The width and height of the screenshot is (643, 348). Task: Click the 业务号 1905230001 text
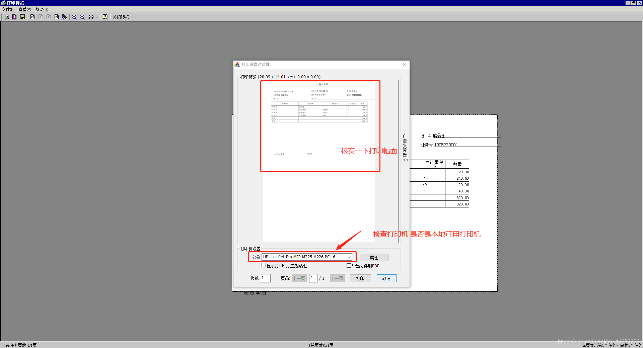pos(439,145)
